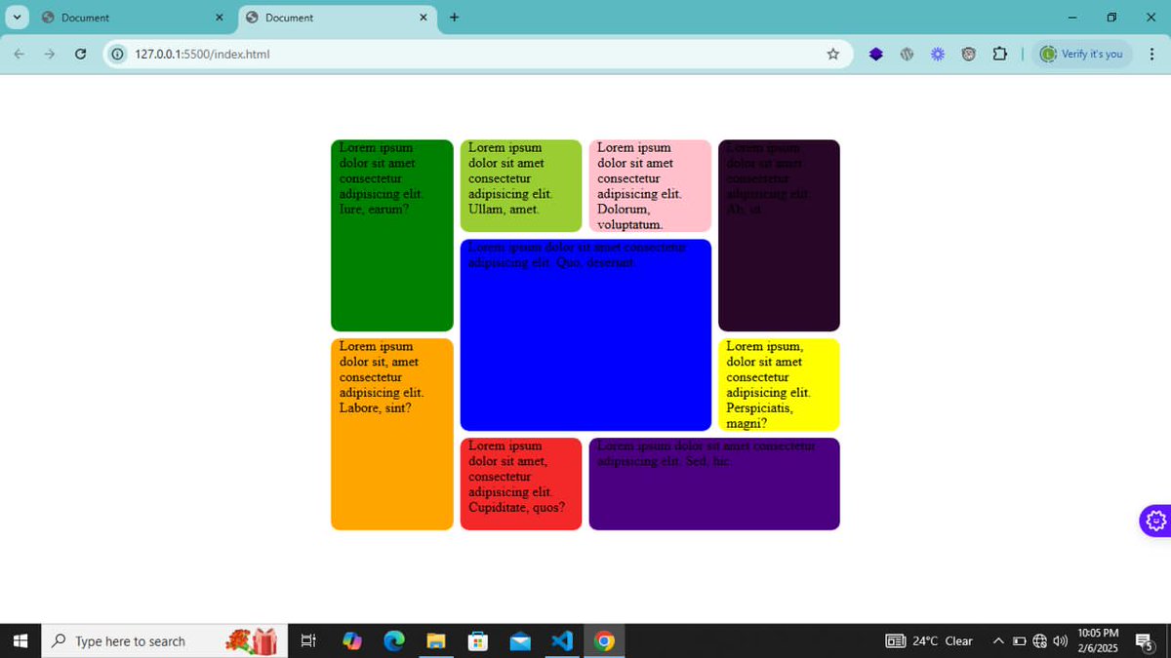The width and height of the screenshot is (1171, 658).
Task: Bookmark this page with the star
Action: (x=832, y=55)
